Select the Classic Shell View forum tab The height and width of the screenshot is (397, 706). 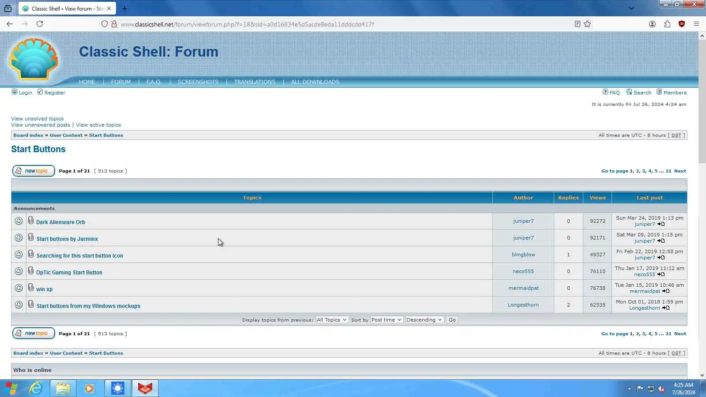67,8
